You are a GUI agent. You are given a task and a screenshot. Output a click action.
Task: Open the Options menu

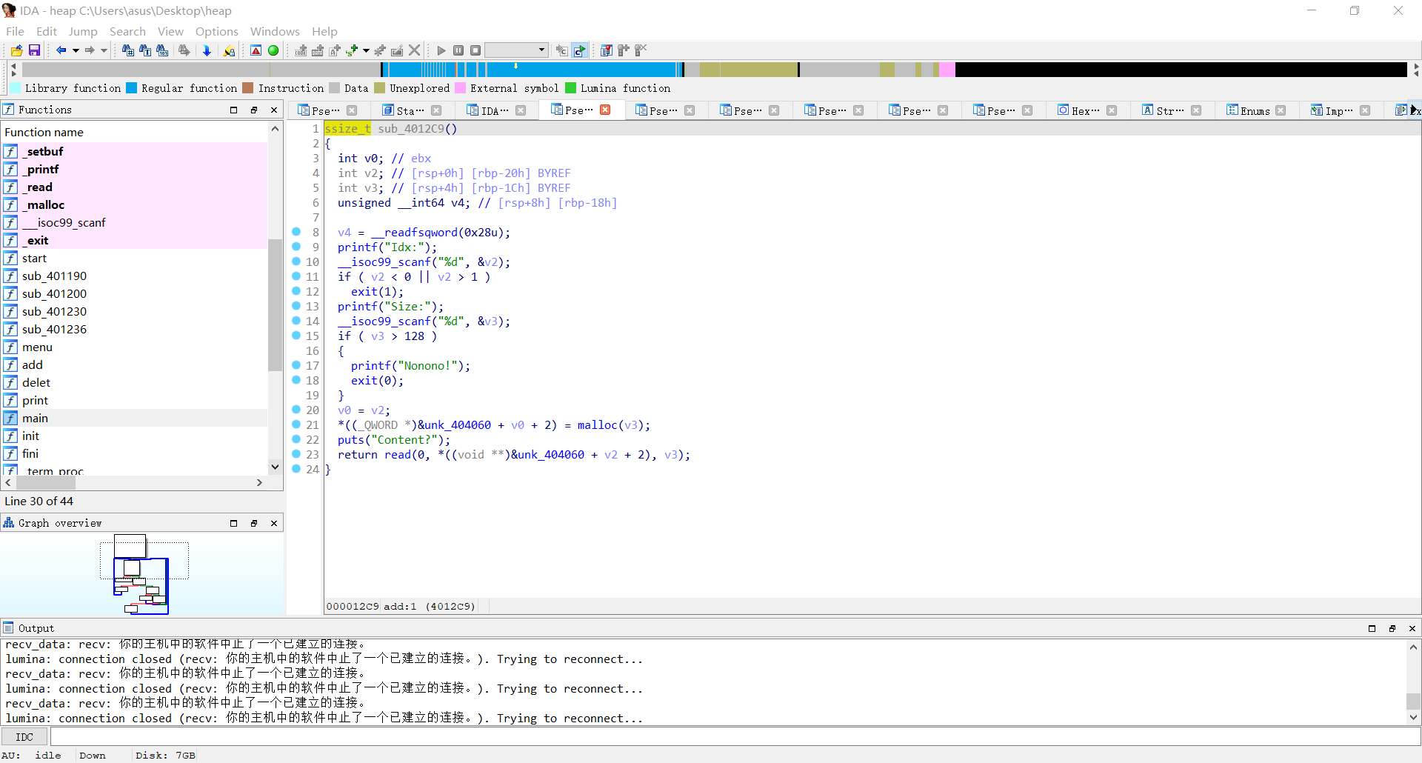(x=217, y=31)
